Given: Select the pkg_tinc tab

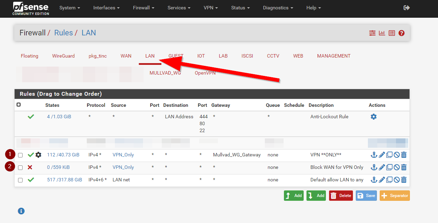Looking at the screenshot, I should coord(98,56).
